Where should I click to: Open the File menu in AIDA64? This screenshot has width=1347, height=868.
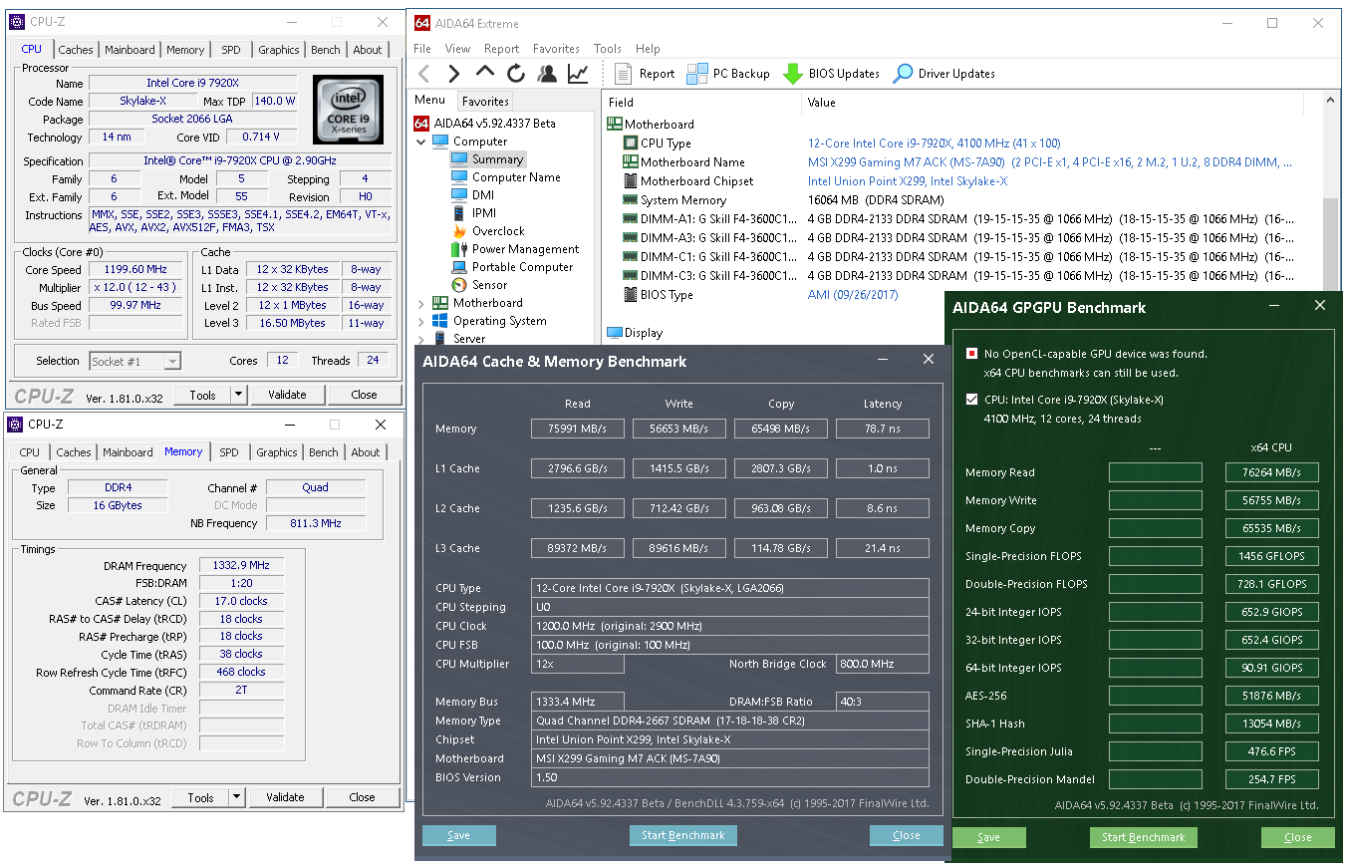point(422,48)
